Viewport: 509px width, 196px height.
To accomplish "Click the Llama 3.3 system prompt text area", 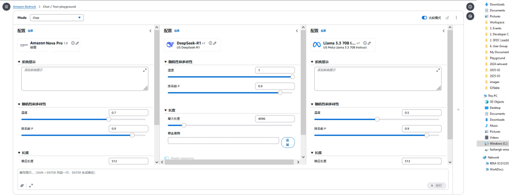I will pyautogui.click(x=378, y=79).
